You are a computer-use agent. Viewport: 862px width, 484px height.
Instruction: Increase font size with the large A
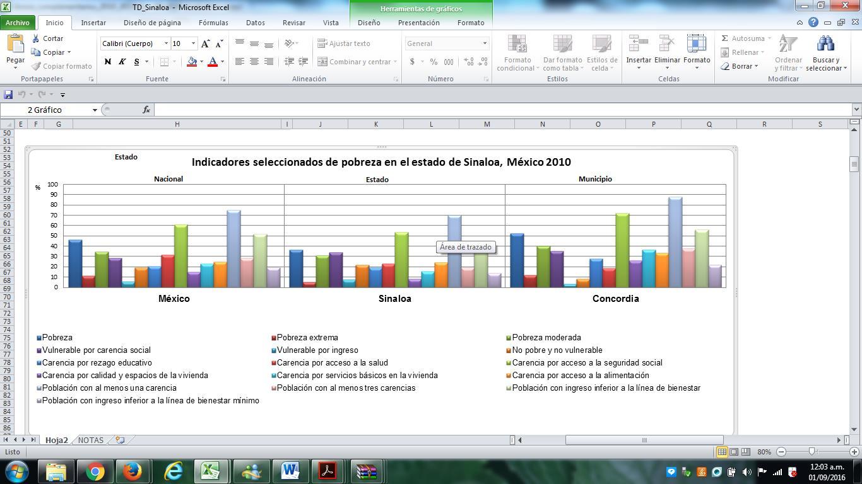(205, 43)
